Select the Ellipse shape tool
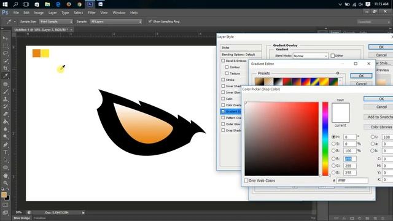The height and width of the screenshot is (221, 393). click(6, 168)
